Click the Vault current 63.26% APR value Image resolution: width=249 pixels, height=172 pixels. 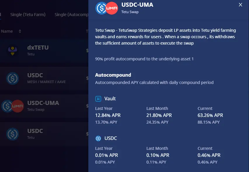pos(210,115)
